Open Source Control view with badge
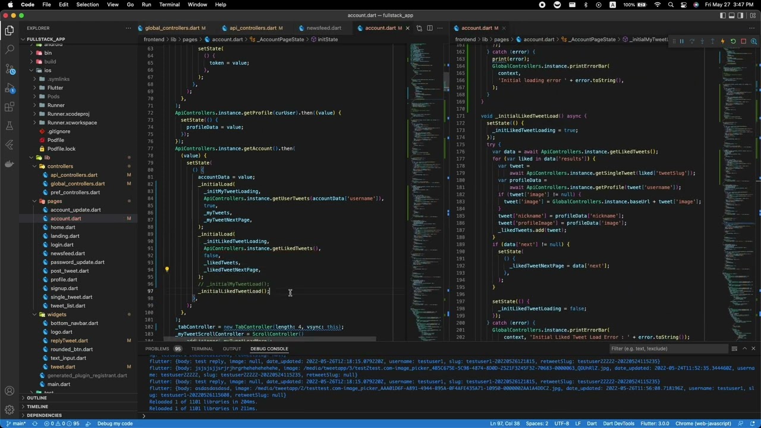 [x=10, y=70]
